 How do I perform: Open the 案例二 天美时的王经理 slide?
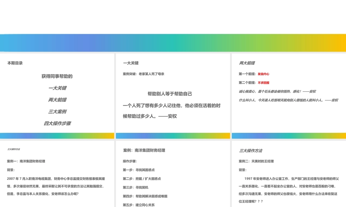point(289,174)
